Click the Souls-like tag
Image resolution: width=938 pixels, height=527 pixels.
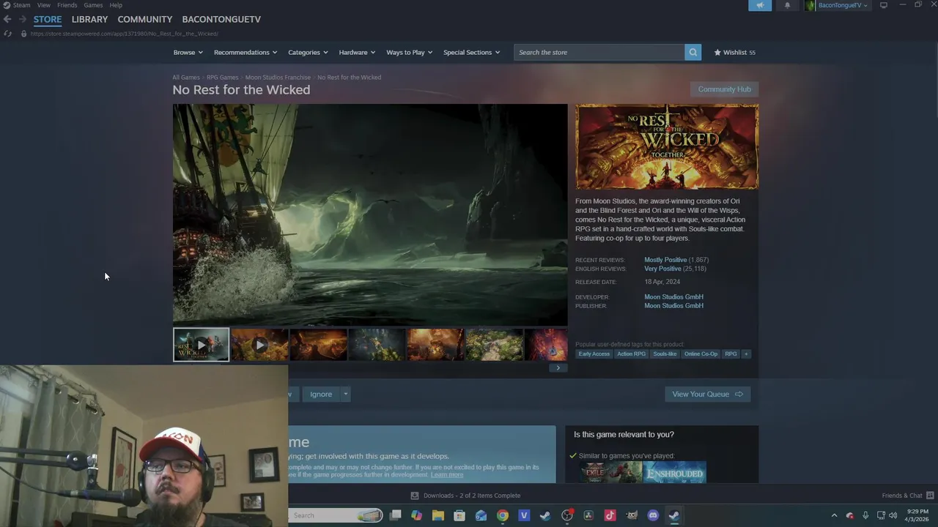[x=665, y=354]
